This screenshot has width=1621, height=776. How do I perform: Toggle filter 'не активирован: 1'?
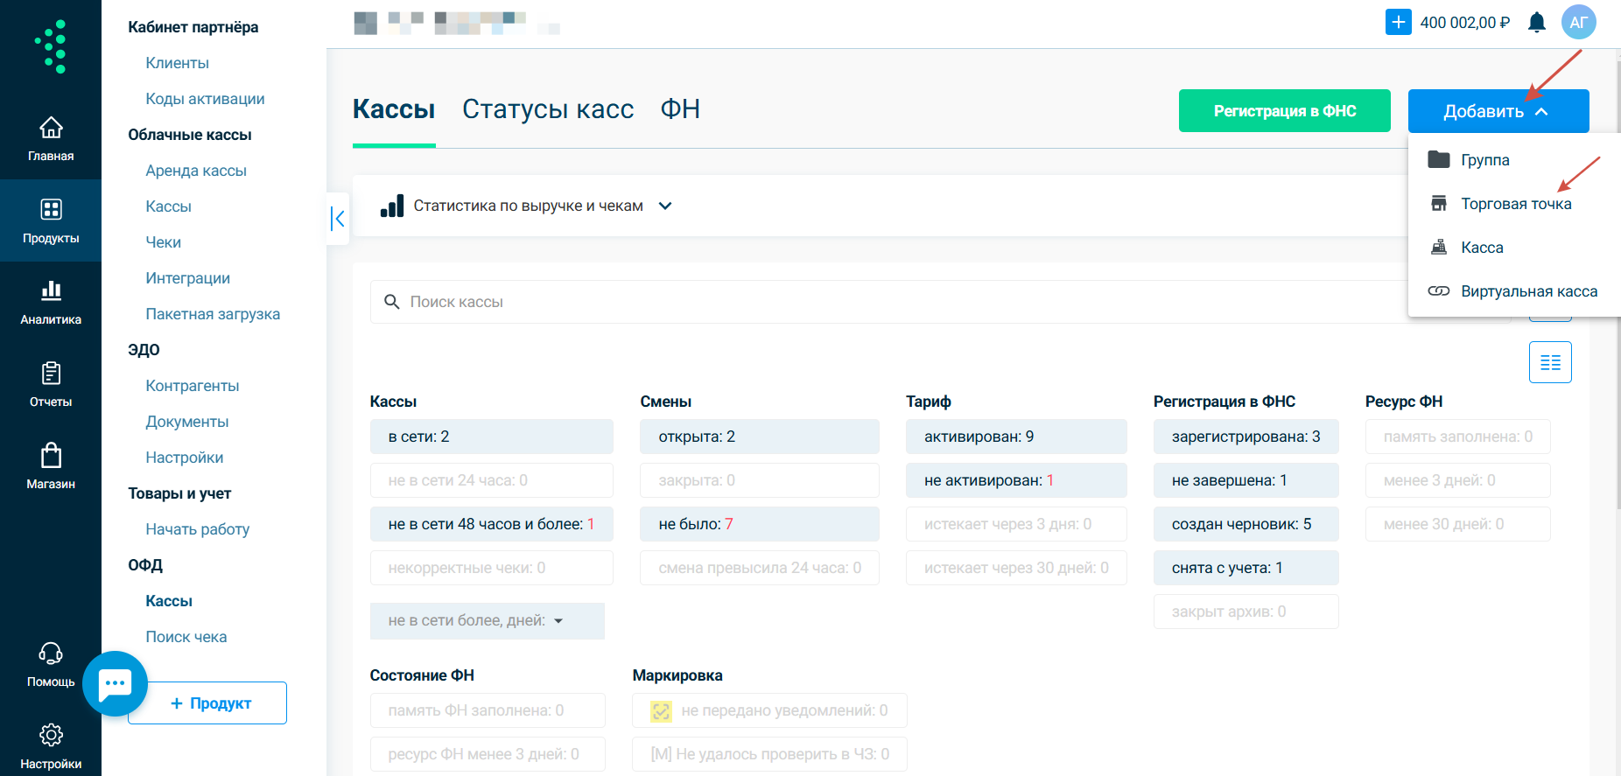pos(1015,480)
